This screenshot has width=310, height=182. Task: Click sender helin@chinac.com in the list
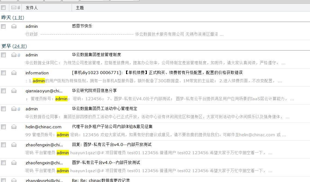pyautogui.click(x=44, y=127)
